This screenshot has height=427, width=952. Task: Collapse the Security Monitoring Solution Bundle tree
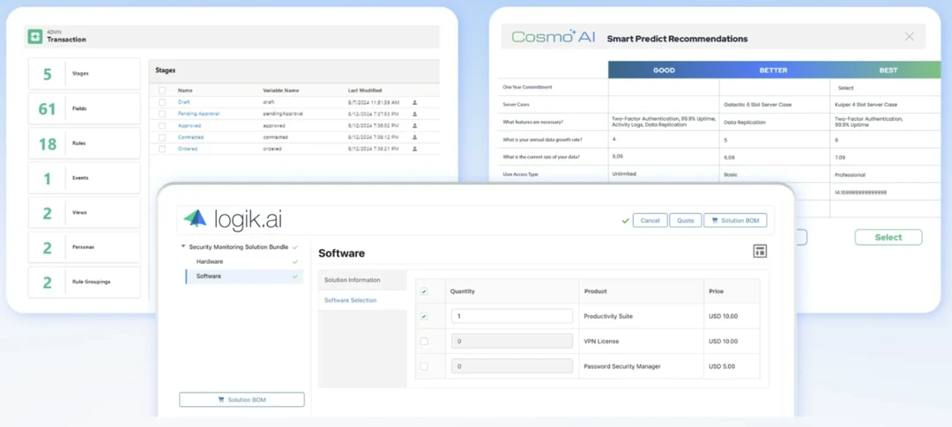pos(183,247)
